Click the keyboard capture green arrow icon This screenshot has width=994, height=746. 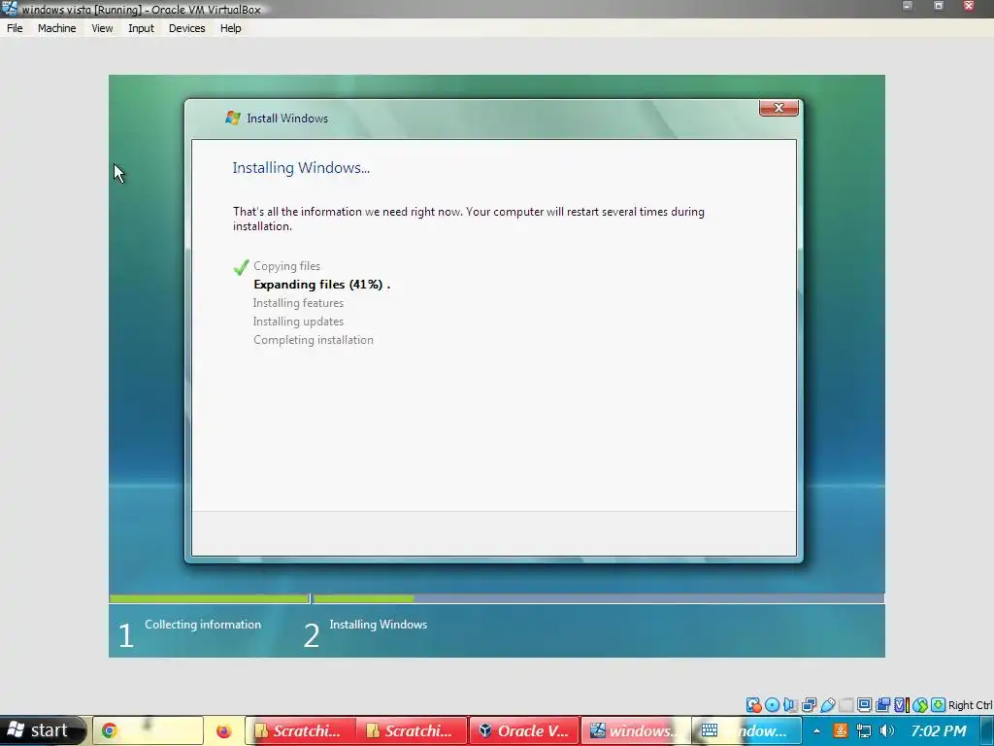(x=938, y=705)
